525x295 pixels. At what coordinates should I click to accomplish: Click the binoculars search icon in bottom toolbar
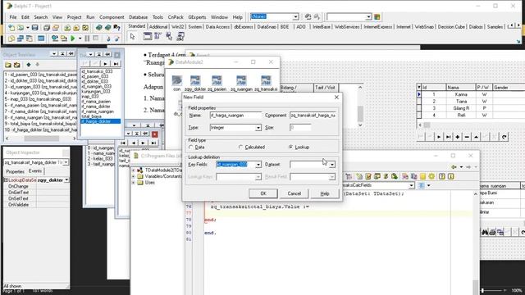(485, 232)
